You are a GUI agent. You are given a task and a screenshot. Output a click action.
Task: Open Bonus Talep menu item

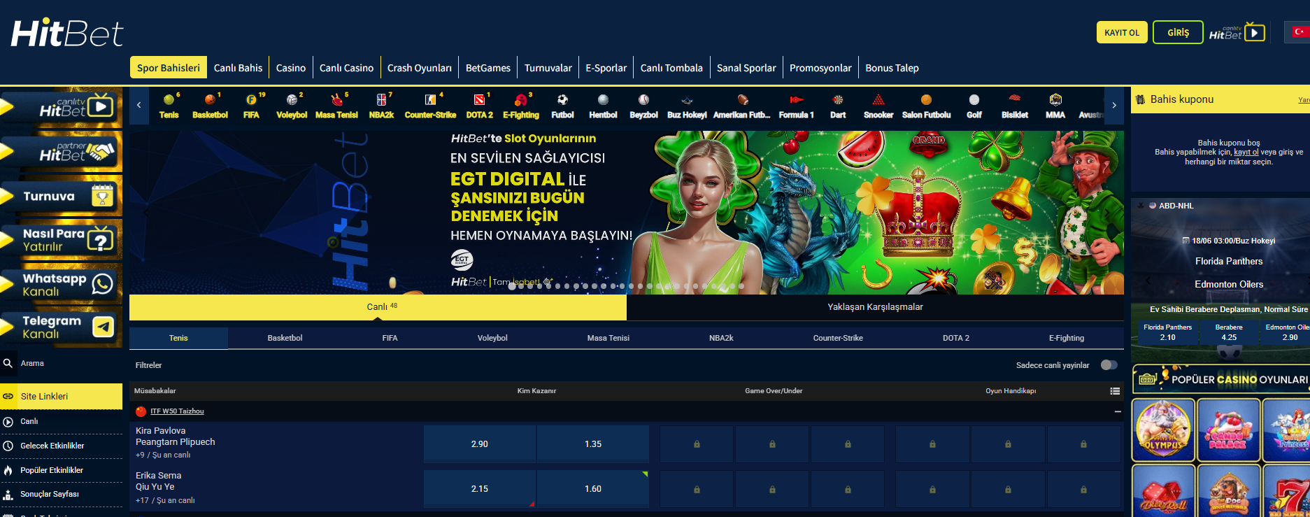[x=892, y=68]
